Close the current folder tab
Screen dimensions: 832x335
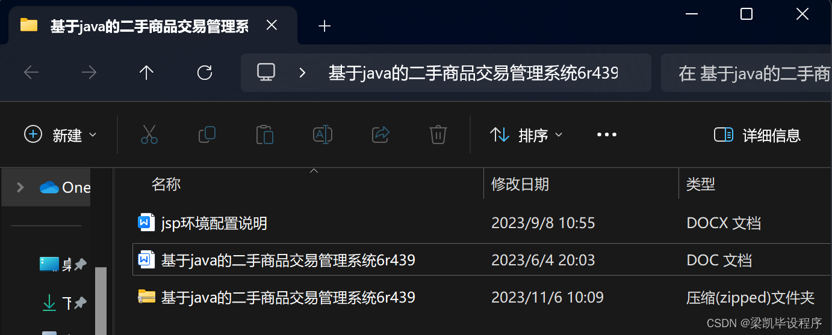click(272, 25)
